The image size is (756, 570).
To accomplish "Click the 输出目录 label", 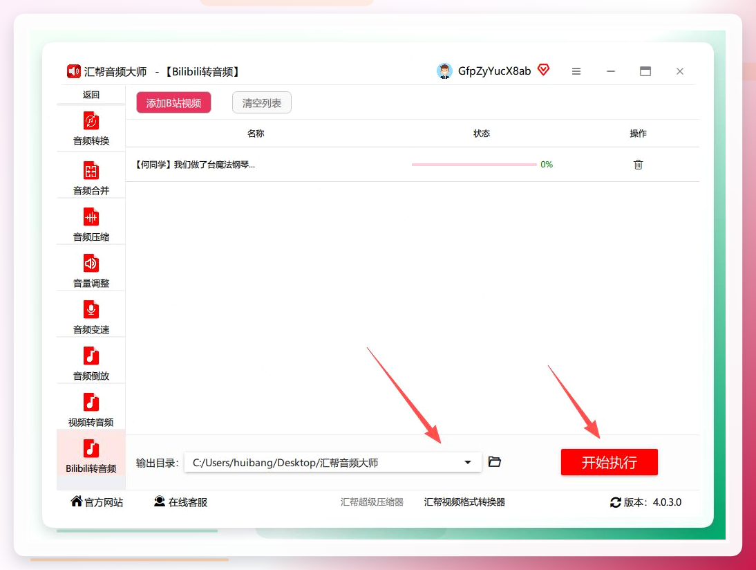I will click(x=157, y=463).
